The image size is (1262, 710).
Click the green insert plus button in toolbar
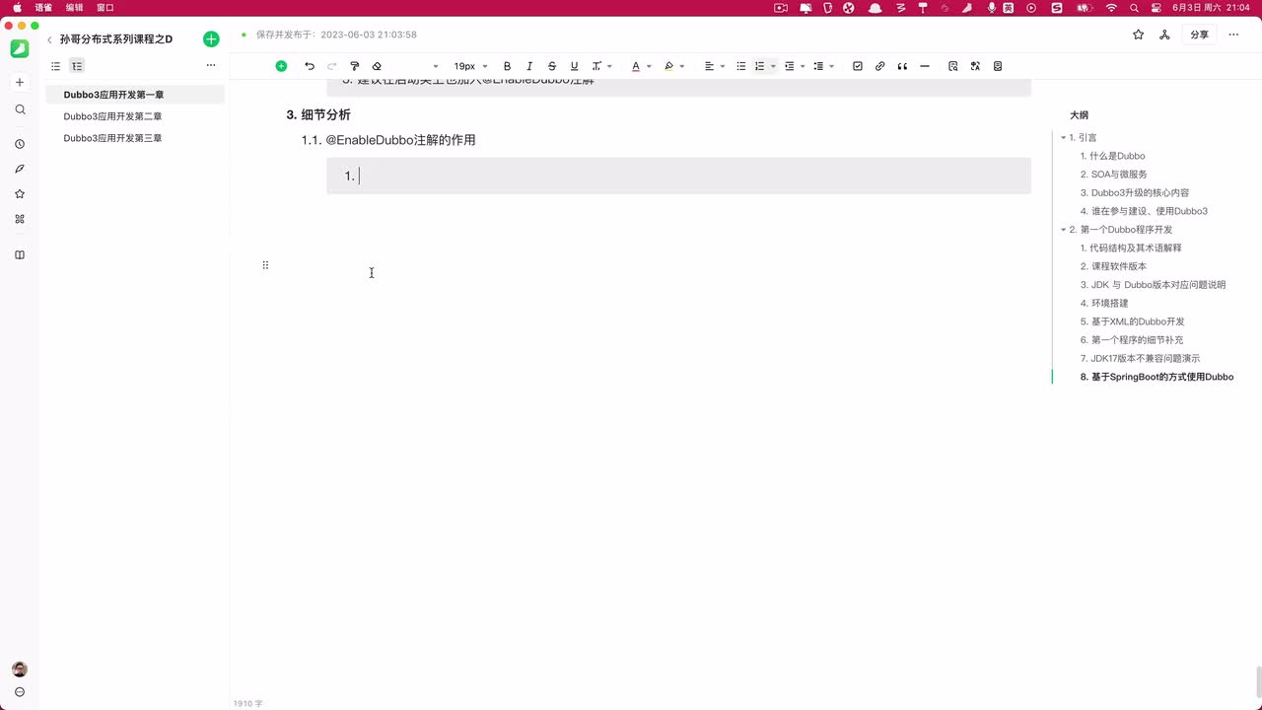281,66
